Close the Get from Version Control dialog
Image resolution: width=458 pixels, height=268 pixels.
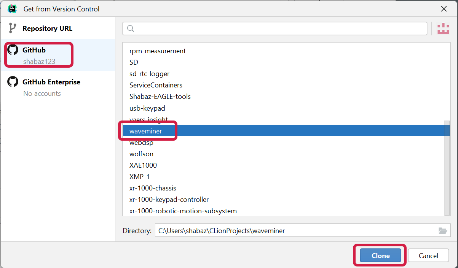click(444, 9)
